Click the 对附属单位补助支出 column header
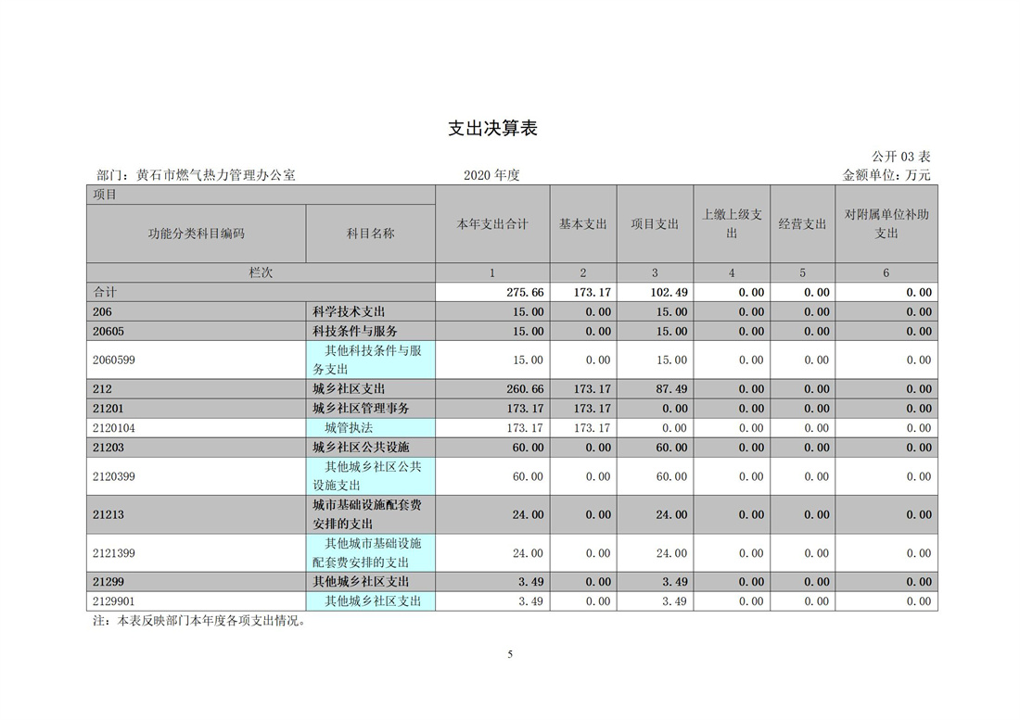The height and width of the screenshot is (720, 1020). point(886,224)
